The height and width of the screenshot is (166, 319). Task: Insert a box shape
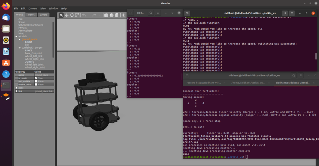pyautogui.click(x=106, y=15)
